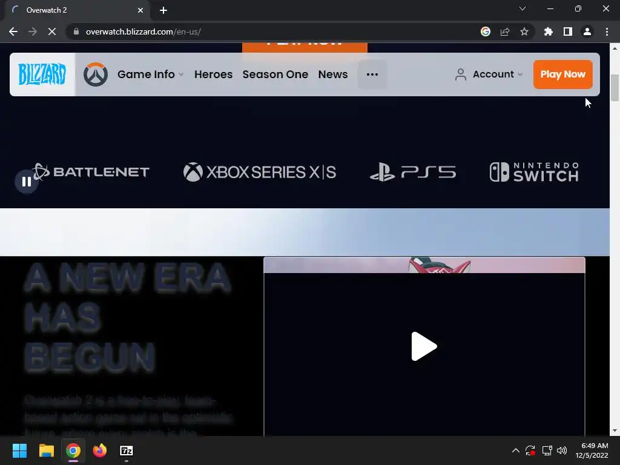
Task: Select the Nintendo Switch logo
Action: (x=534, y=172)
